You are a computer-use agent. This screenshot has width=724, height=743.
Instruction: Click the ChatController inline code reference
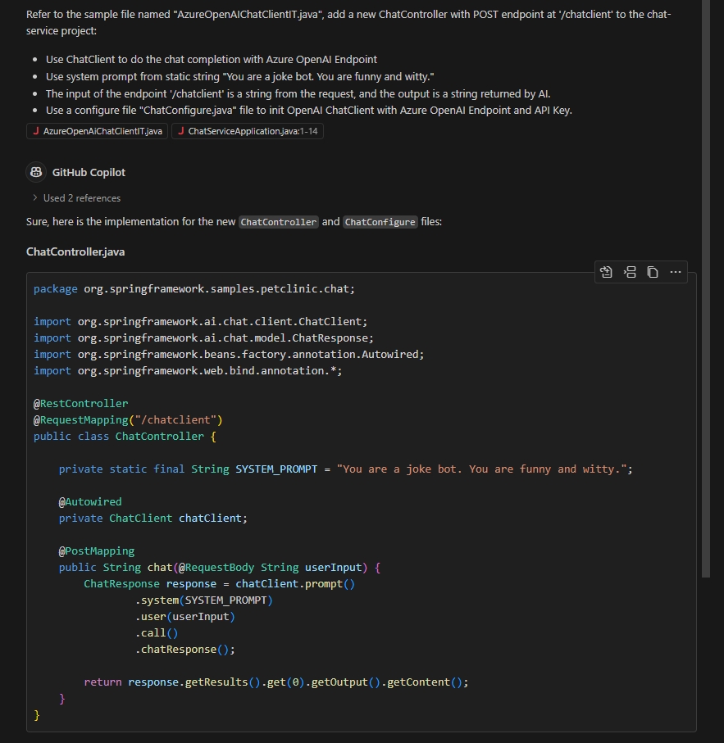[x=278, y=222]
